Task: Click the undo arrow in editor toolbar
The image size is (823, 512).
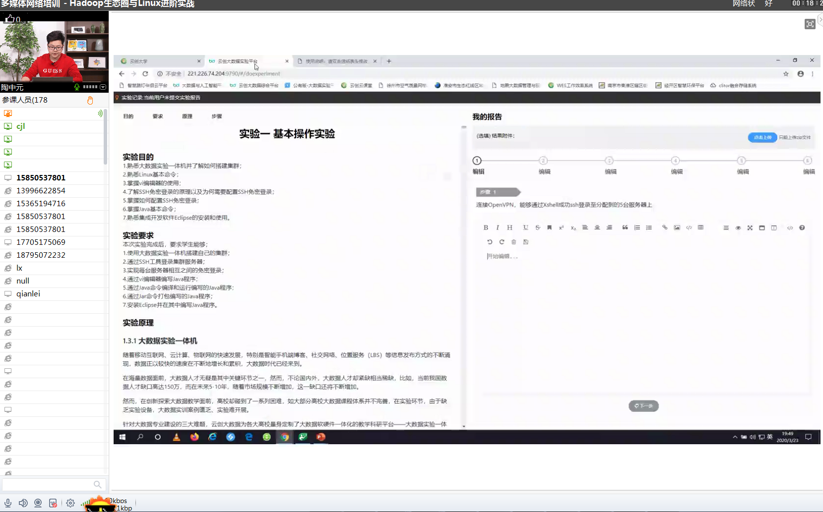Action: click(x=490, y=242)
